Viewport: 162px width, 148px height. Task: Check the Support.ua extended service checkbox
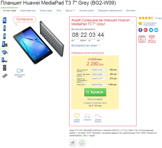pos(75,79)
